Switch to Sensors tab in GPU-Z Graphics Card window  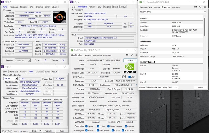pos(88,55)
